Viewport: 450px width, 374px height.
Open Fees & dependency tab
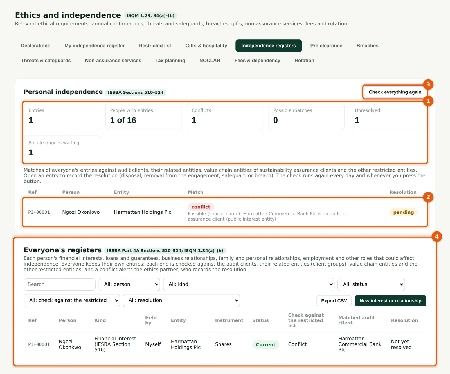tap(257, 60)
